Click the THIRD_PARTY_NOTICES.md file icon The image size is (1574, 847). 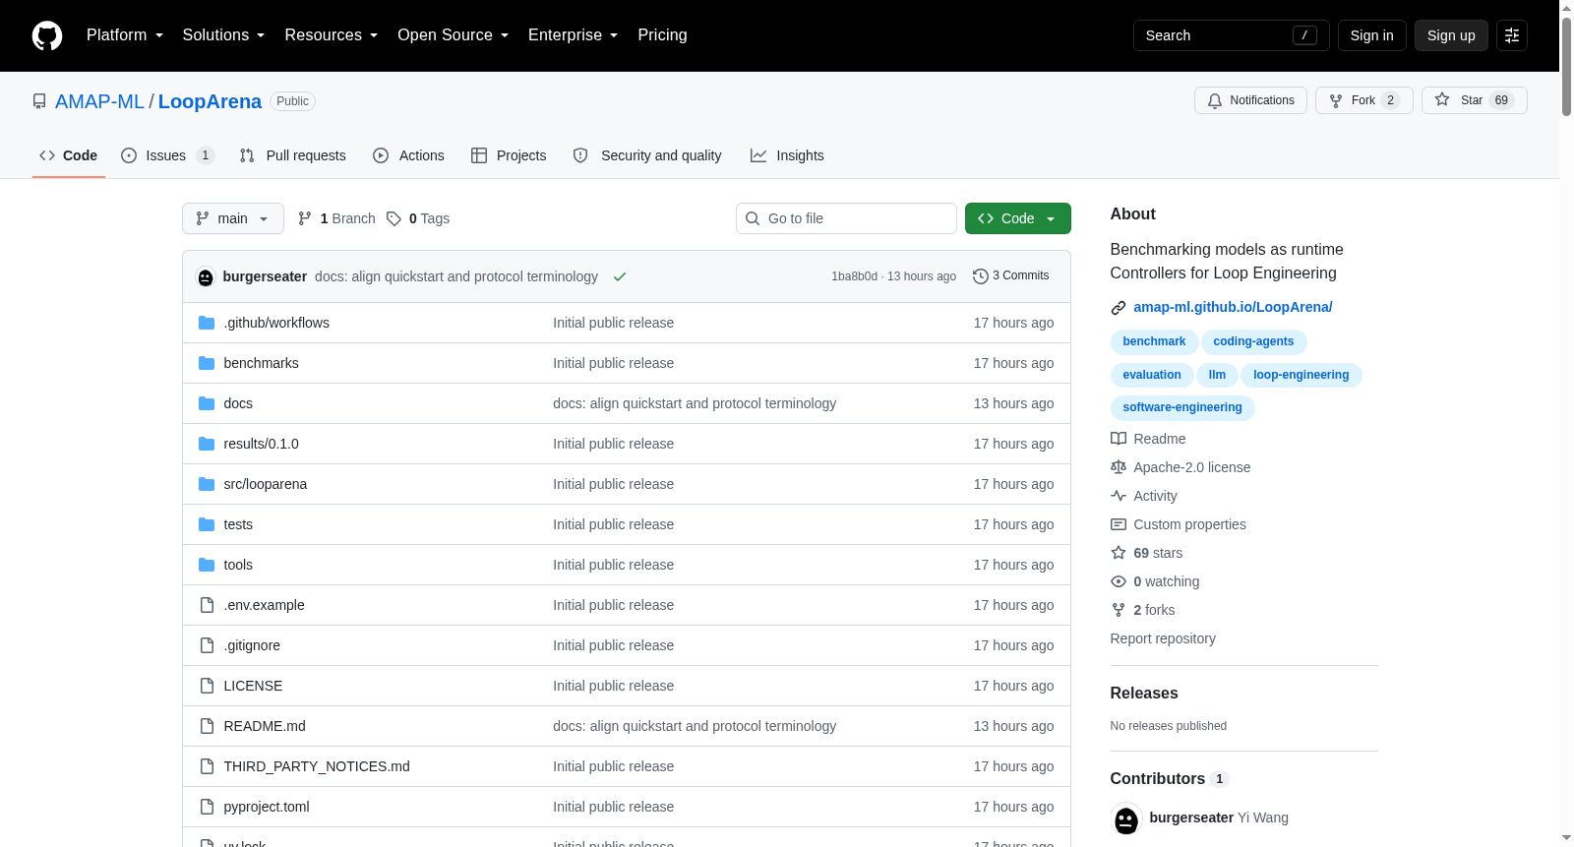207,766
